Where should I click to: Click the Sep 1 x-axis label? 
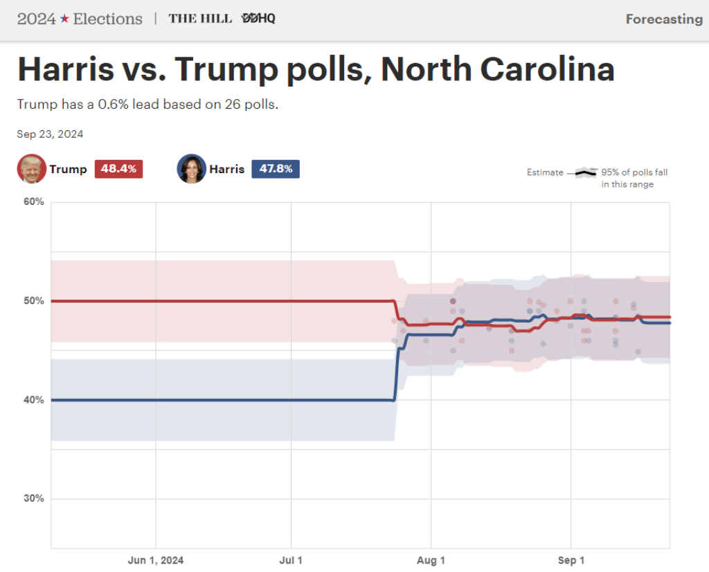[x=571, y=560]
